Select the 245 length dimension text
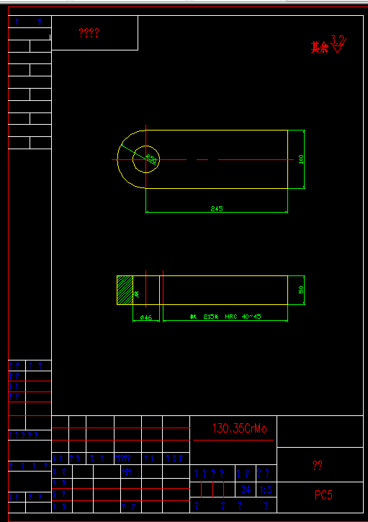 (x=217, y=209)
